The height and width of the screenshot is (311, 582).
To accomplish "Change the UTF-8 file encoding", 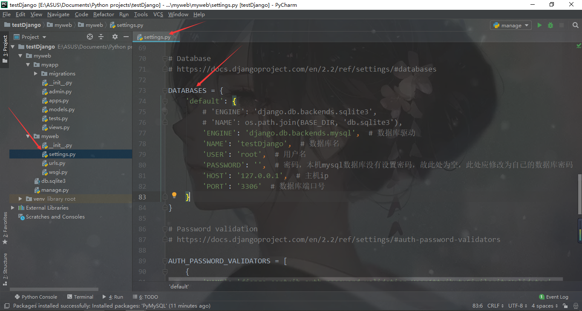I will pos(517,306).
